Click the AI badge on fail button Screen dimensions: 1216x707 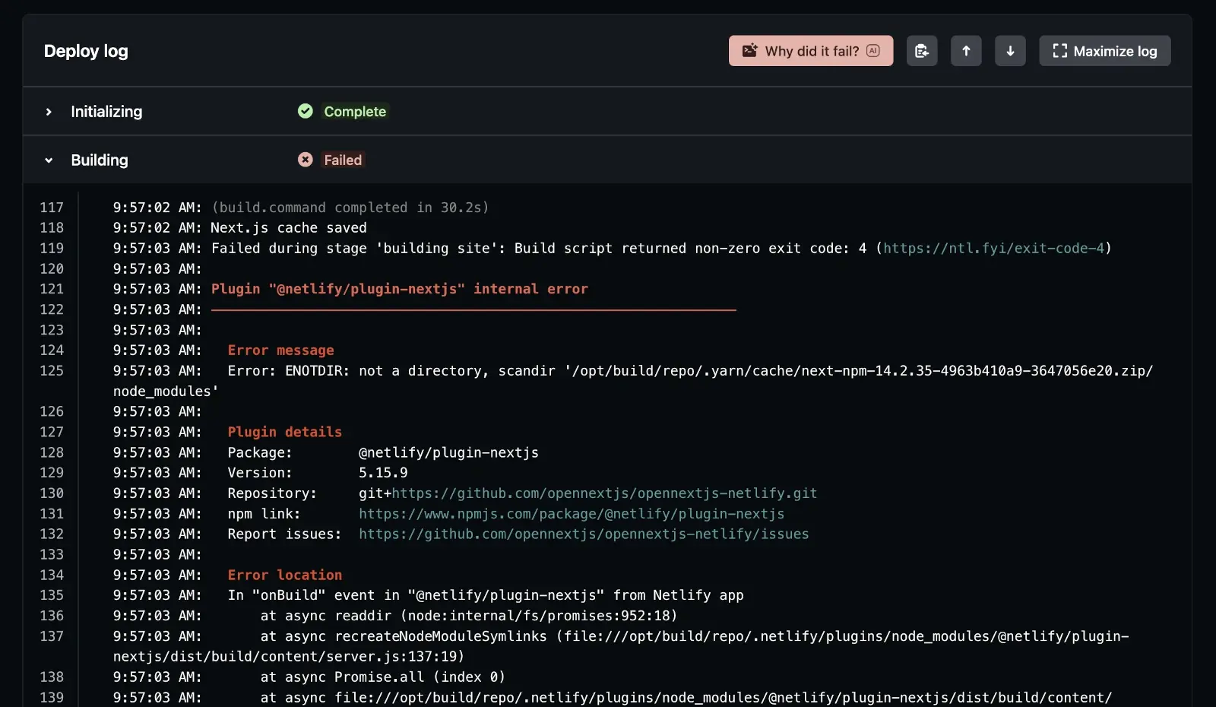873,51
